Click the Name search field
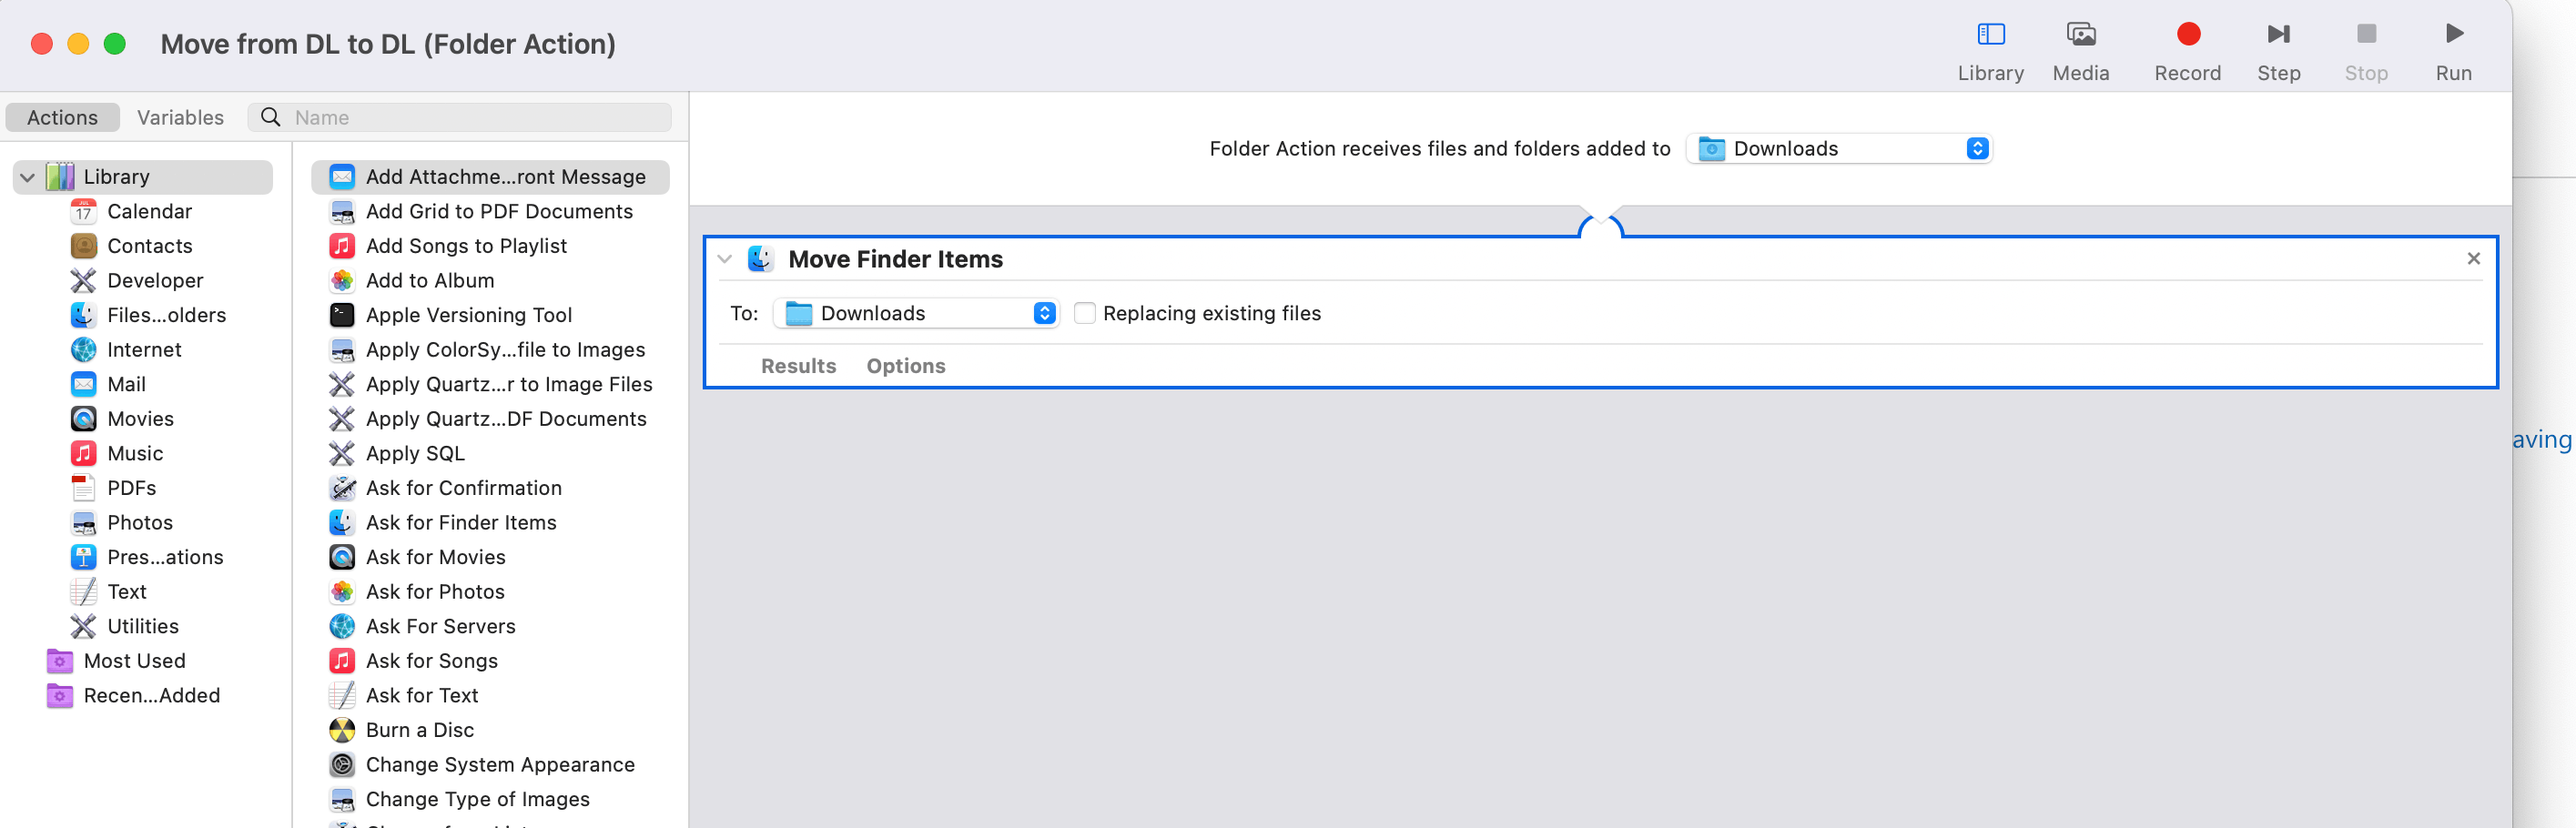Image resolution: width=2576 pixels, height=828 pixels. tap(460, 117)
